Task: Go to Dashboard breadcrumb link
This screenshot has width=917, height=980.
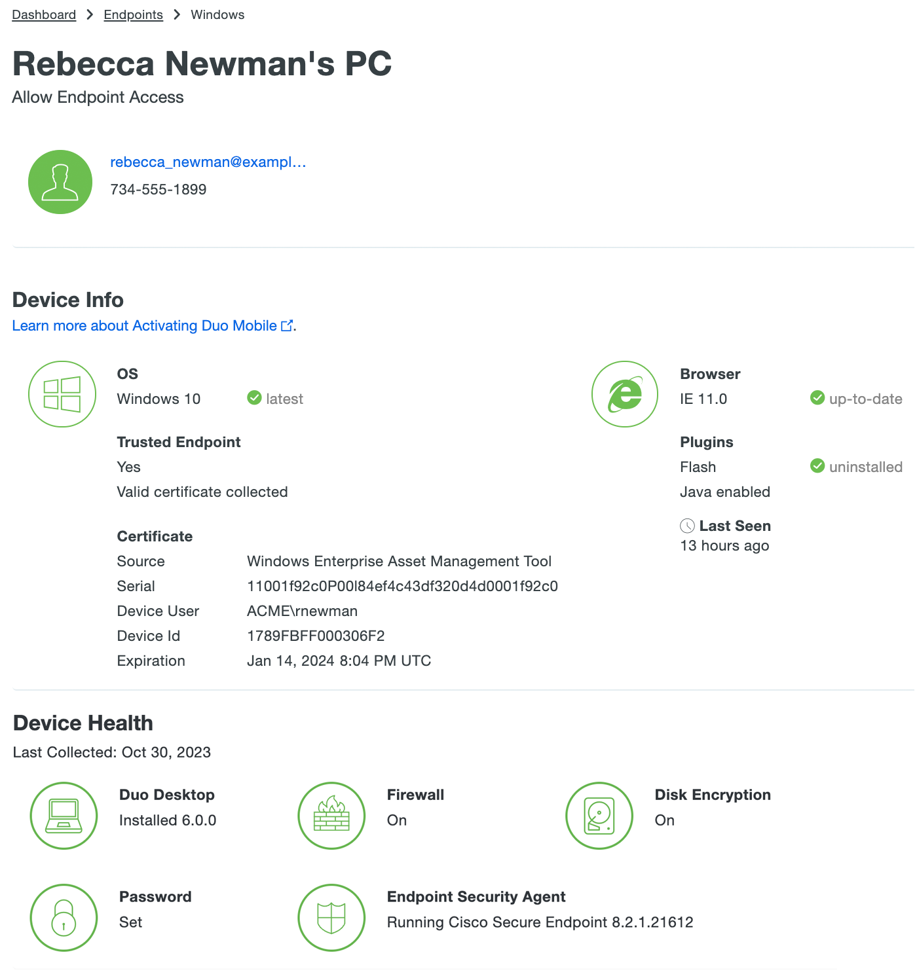Action: pyautogui.click(x=44, y=14)
